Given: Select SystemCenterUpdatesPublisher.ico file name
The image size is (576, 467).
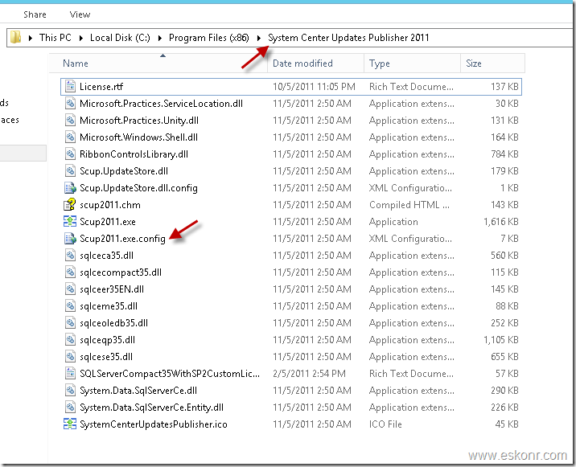Looking at the screenshot, I should [154, 424].
